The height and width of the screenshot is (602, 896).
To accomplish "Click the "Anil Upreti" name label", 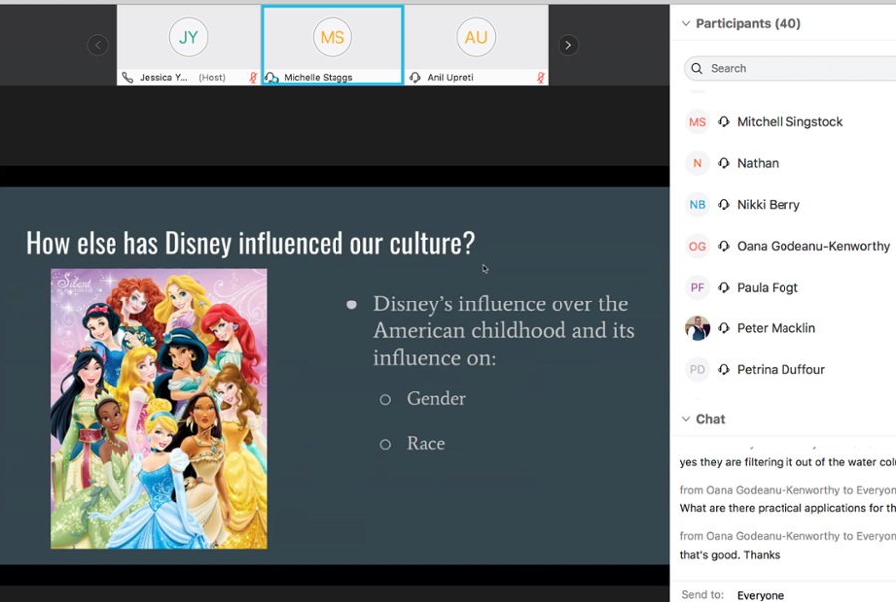I will click(x=450, y=77).
